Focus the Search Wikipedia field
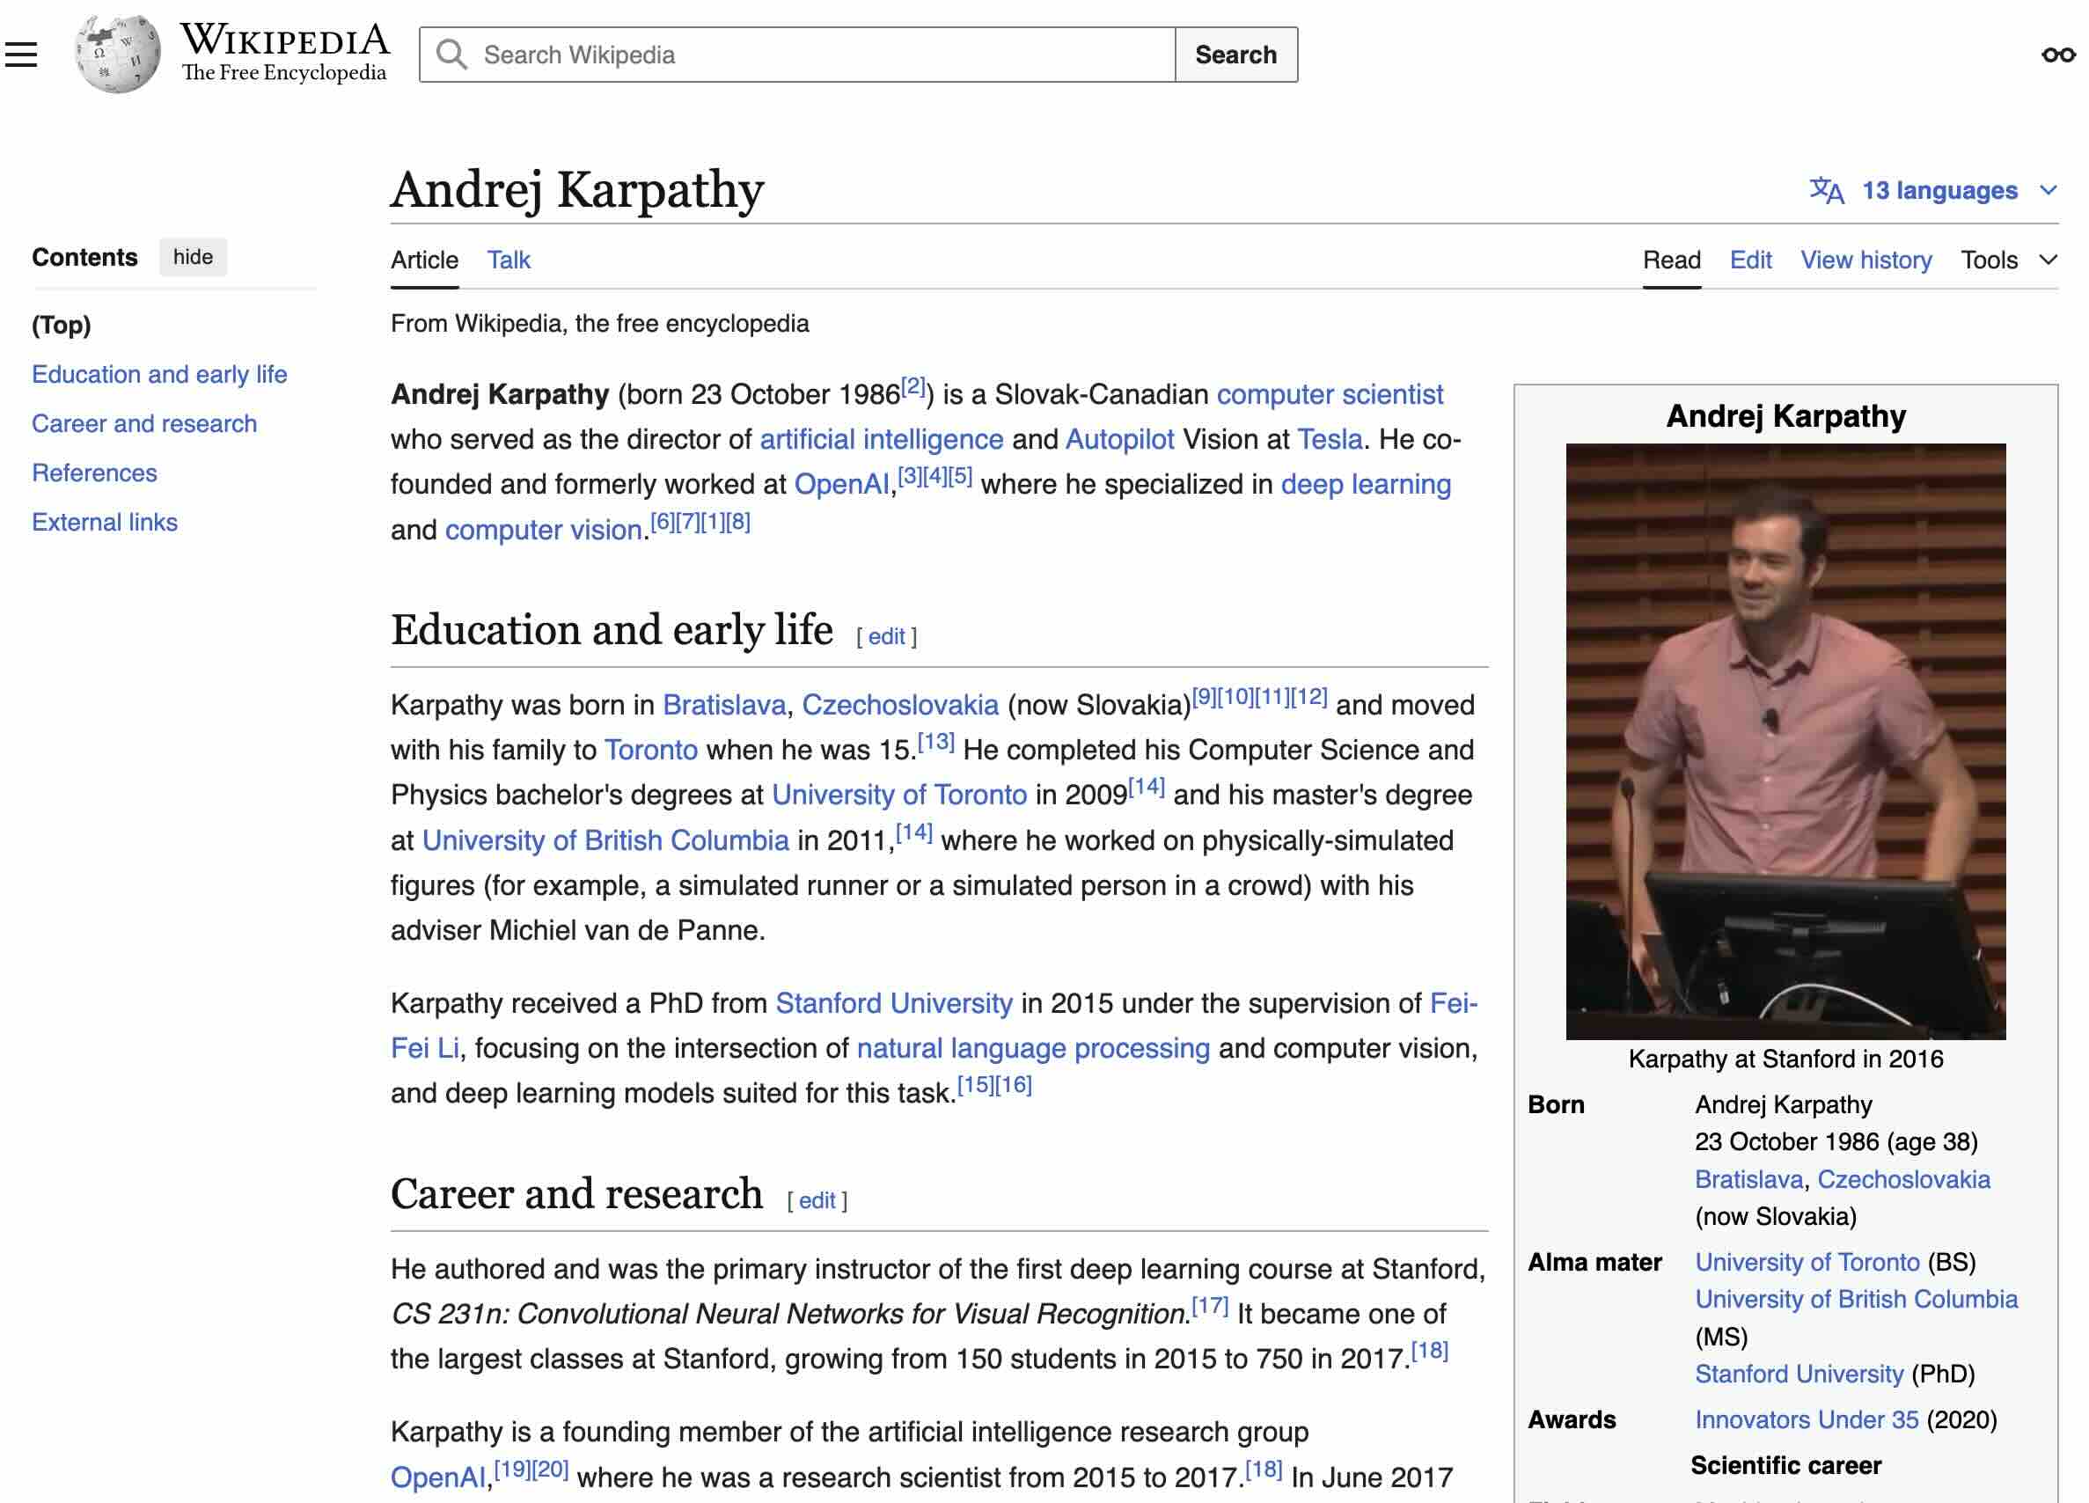2089x1503 pixels. click(x=797, y=55)
